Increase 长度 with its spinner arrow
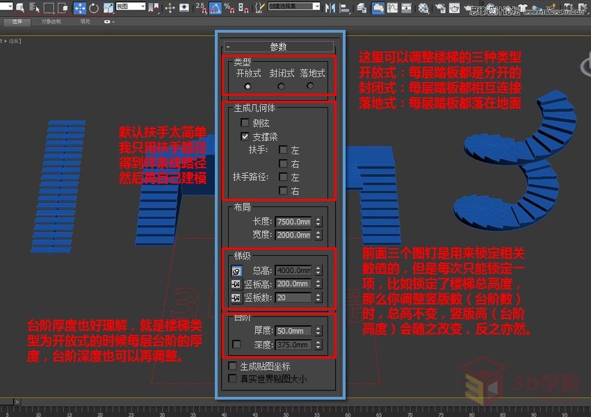 pyautogui.click(x=318, y=218)
